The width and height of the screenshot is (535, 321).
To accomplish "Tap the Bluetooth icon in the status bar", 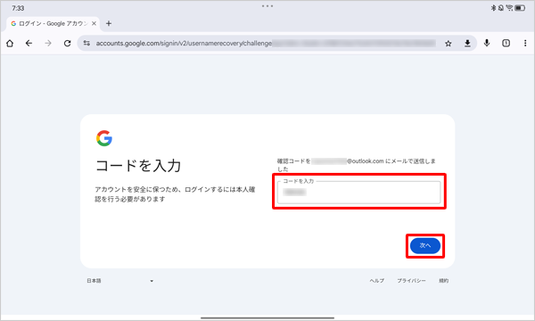I will 493,8.
